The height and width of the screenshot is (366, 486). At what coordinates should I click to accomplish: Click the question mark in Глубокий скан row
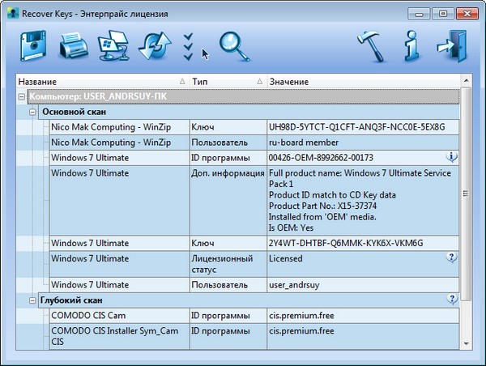(452, 300)
